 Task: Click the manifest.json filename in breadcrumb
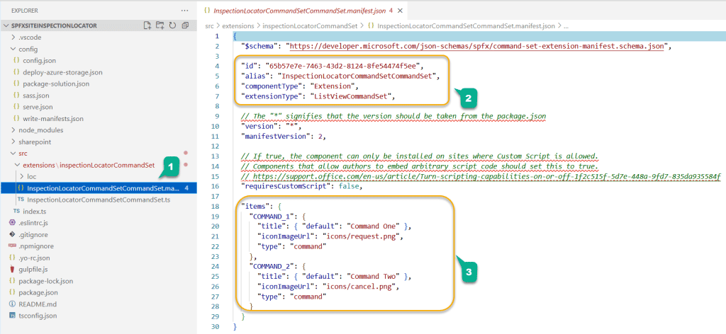[467, 26]
